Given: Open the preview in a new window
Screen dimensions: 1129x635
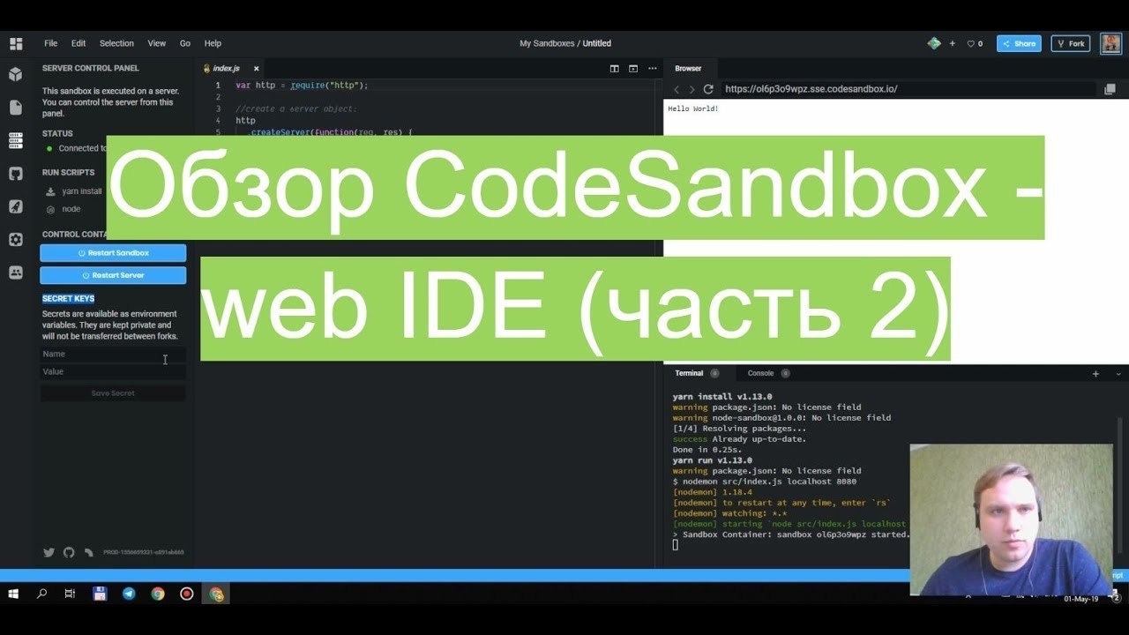Looking at the screenshot, I should [1110, 89].
